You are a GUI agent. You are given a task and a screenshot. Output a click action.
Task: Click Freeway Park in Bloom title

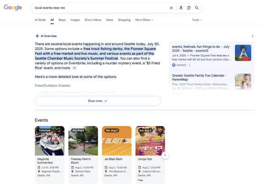pyautogui.click(x=81, y=161)
